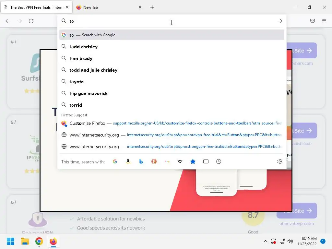Search this time with Bing
The width and height of the screenshot is (332, 249).
click(x=141, y=161)
